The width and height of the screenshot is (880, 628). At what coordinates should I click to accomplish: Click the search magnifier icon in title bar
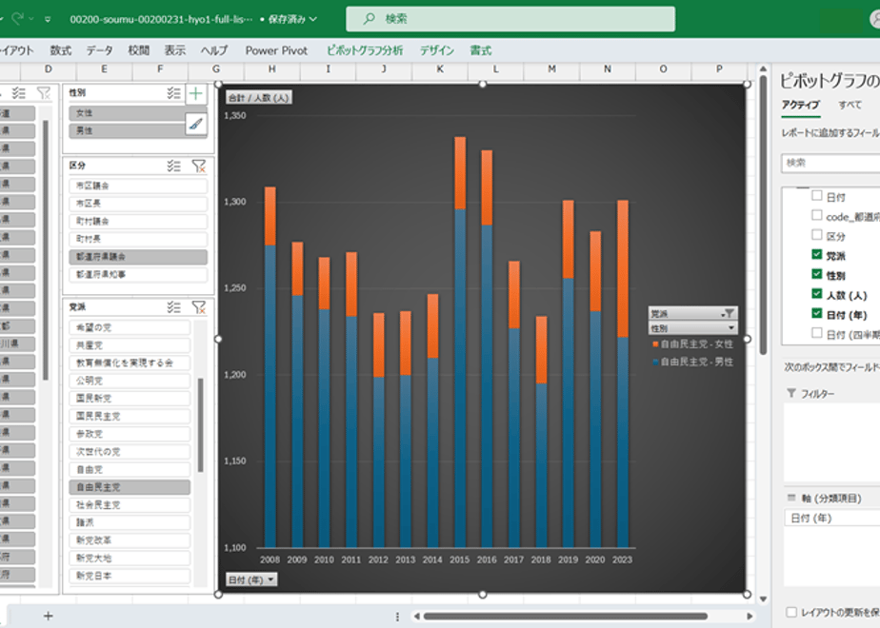coord(369,19)
